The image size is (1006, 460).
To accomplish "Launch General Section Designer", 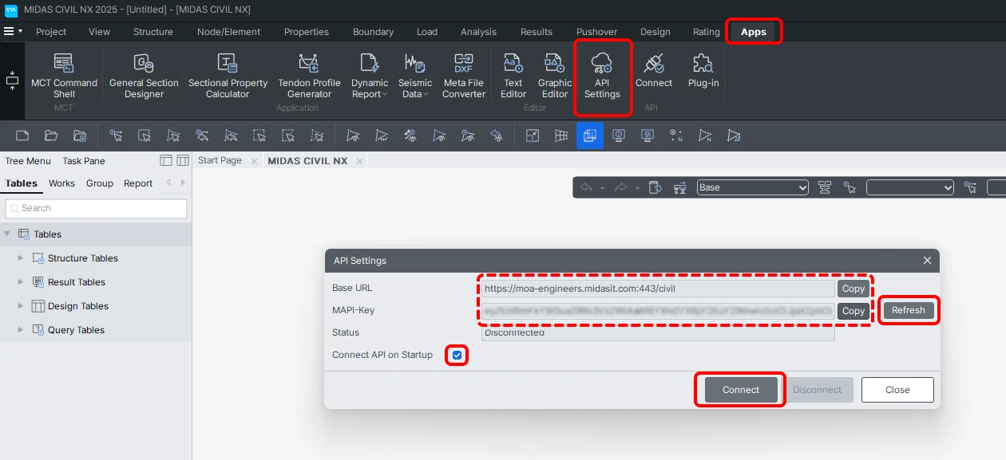I will [x=144, y=76].
